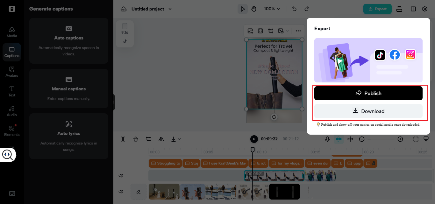Click the undo arrow
This screenshot has width=435, height=204.
click(x=294, y=9)
